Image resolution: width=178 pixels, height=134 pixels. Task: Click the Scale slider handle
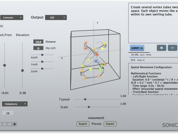(89, 107)
